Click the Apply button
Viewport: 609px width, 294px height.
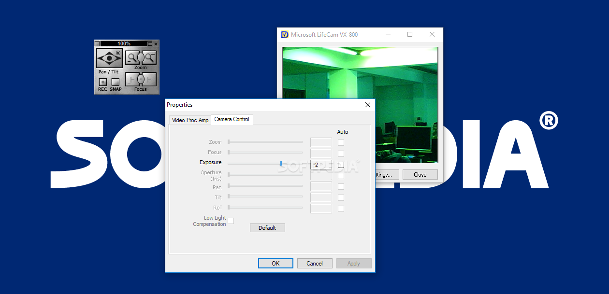tap(354, 264)
